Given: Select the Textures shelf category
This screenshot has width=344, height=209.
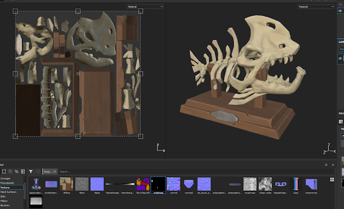Looking at the screenshot, I should click(x=11, y=188).
